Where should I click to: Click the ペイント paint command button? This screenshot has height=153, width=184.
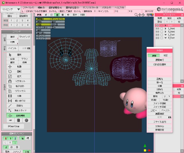pyautogui.click(x=12, y=48)
